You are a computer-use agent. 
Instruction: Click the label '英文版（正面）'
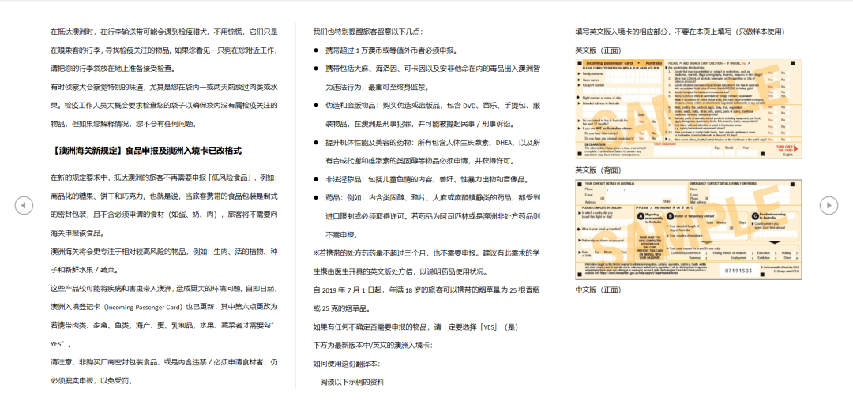599,50
